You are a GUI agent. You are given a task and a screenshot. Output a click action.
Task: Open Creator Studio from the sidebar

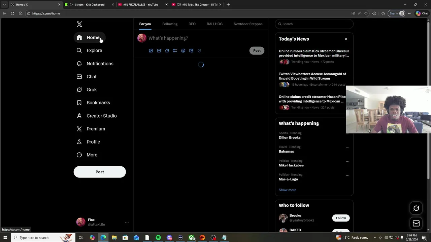(97, 116)
